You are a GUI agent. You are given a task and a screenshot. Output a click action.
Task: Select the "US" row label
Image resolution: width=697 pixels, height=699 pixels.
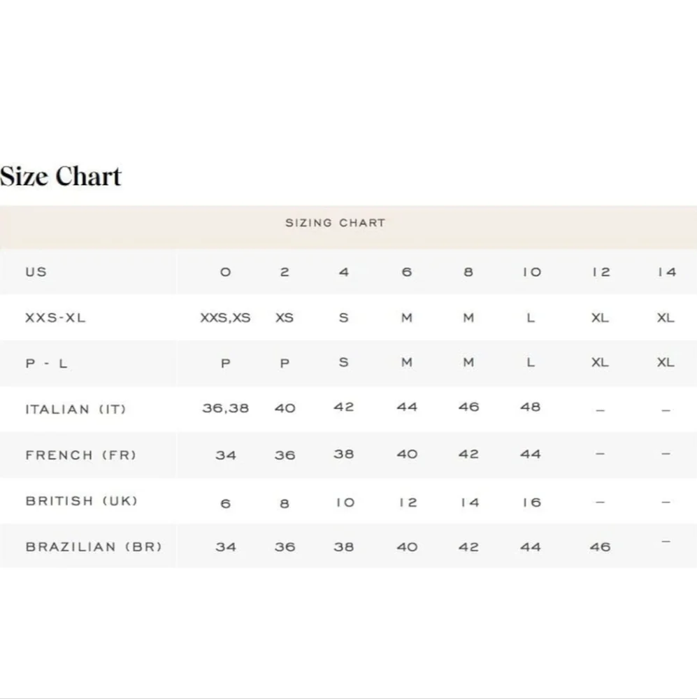pos(36,272)
